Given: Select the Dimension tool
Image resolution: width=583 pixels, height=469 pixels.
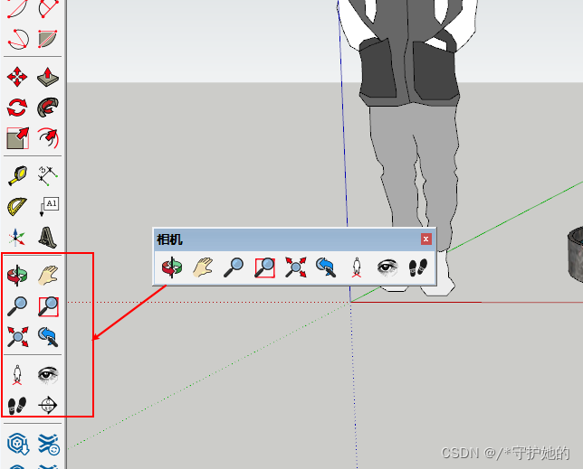Looking at the screenshot, I should coord(48,175).
